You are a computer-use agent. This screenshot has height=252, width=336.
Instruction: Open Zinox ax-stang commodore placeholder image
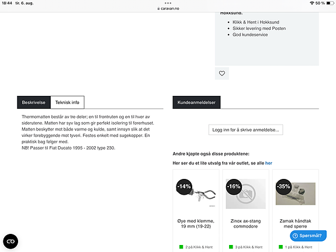pyautogui.click(x=246, y=194)
